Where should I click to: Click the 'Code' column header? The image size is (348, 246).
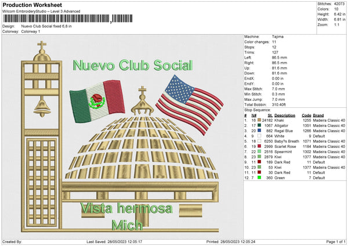pos(306,115)
